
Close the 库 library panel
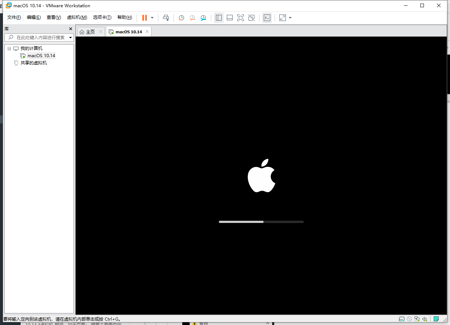click(x=71, y=29)
